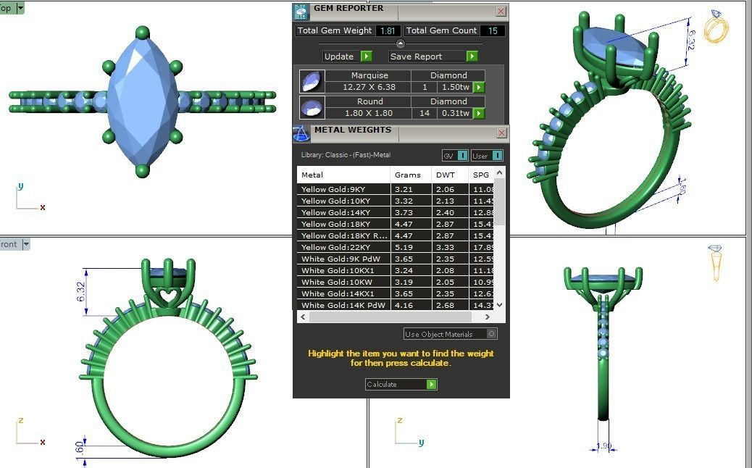Image resolution: width=752 pixels, height=468 pixels.
Task: Open the Front viewport dropdown arrow
Action: 26,244
